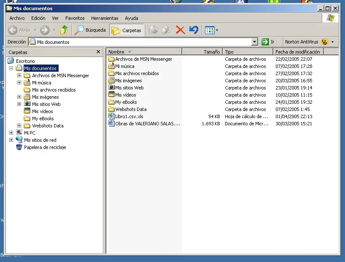Select Mis vídeos icon in file list
The height and width of the screenshot is (262, 345).
[x=111, y=95]
